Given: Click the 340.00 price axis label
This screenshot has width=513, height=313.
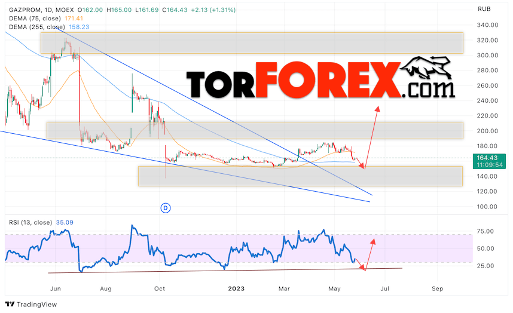Looking at the screenshot, I should (x=487, y=25).
